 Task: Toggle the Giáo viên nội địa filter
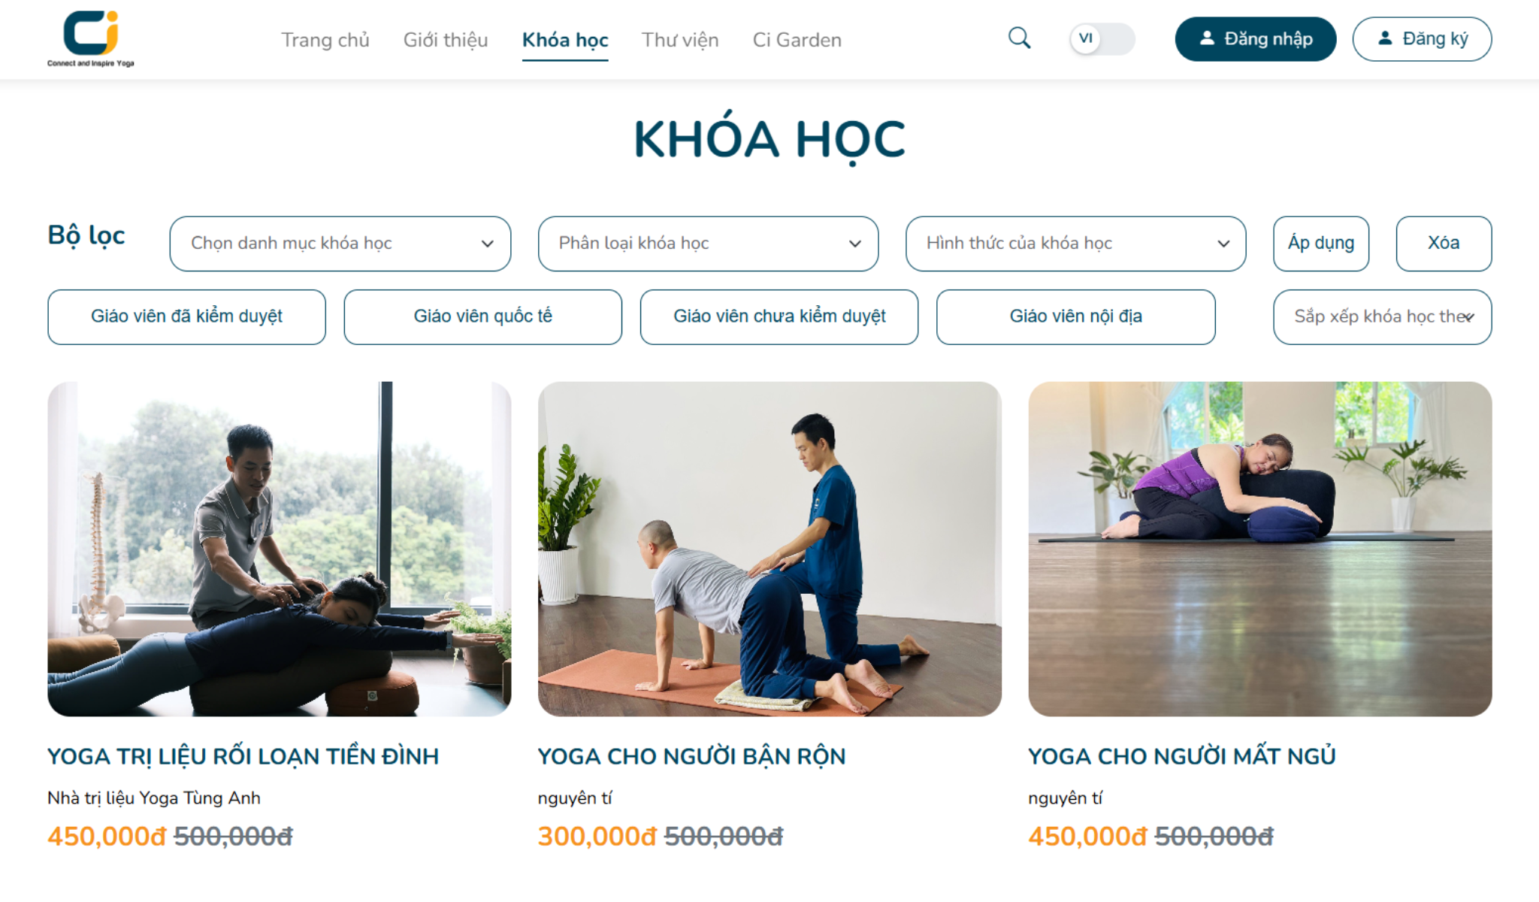click(x=1075, y=317)
